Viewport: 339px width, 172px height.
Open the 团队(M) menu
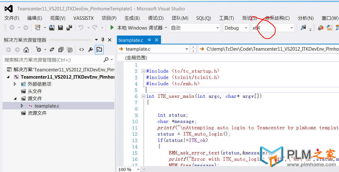click(x=180, y=18)
